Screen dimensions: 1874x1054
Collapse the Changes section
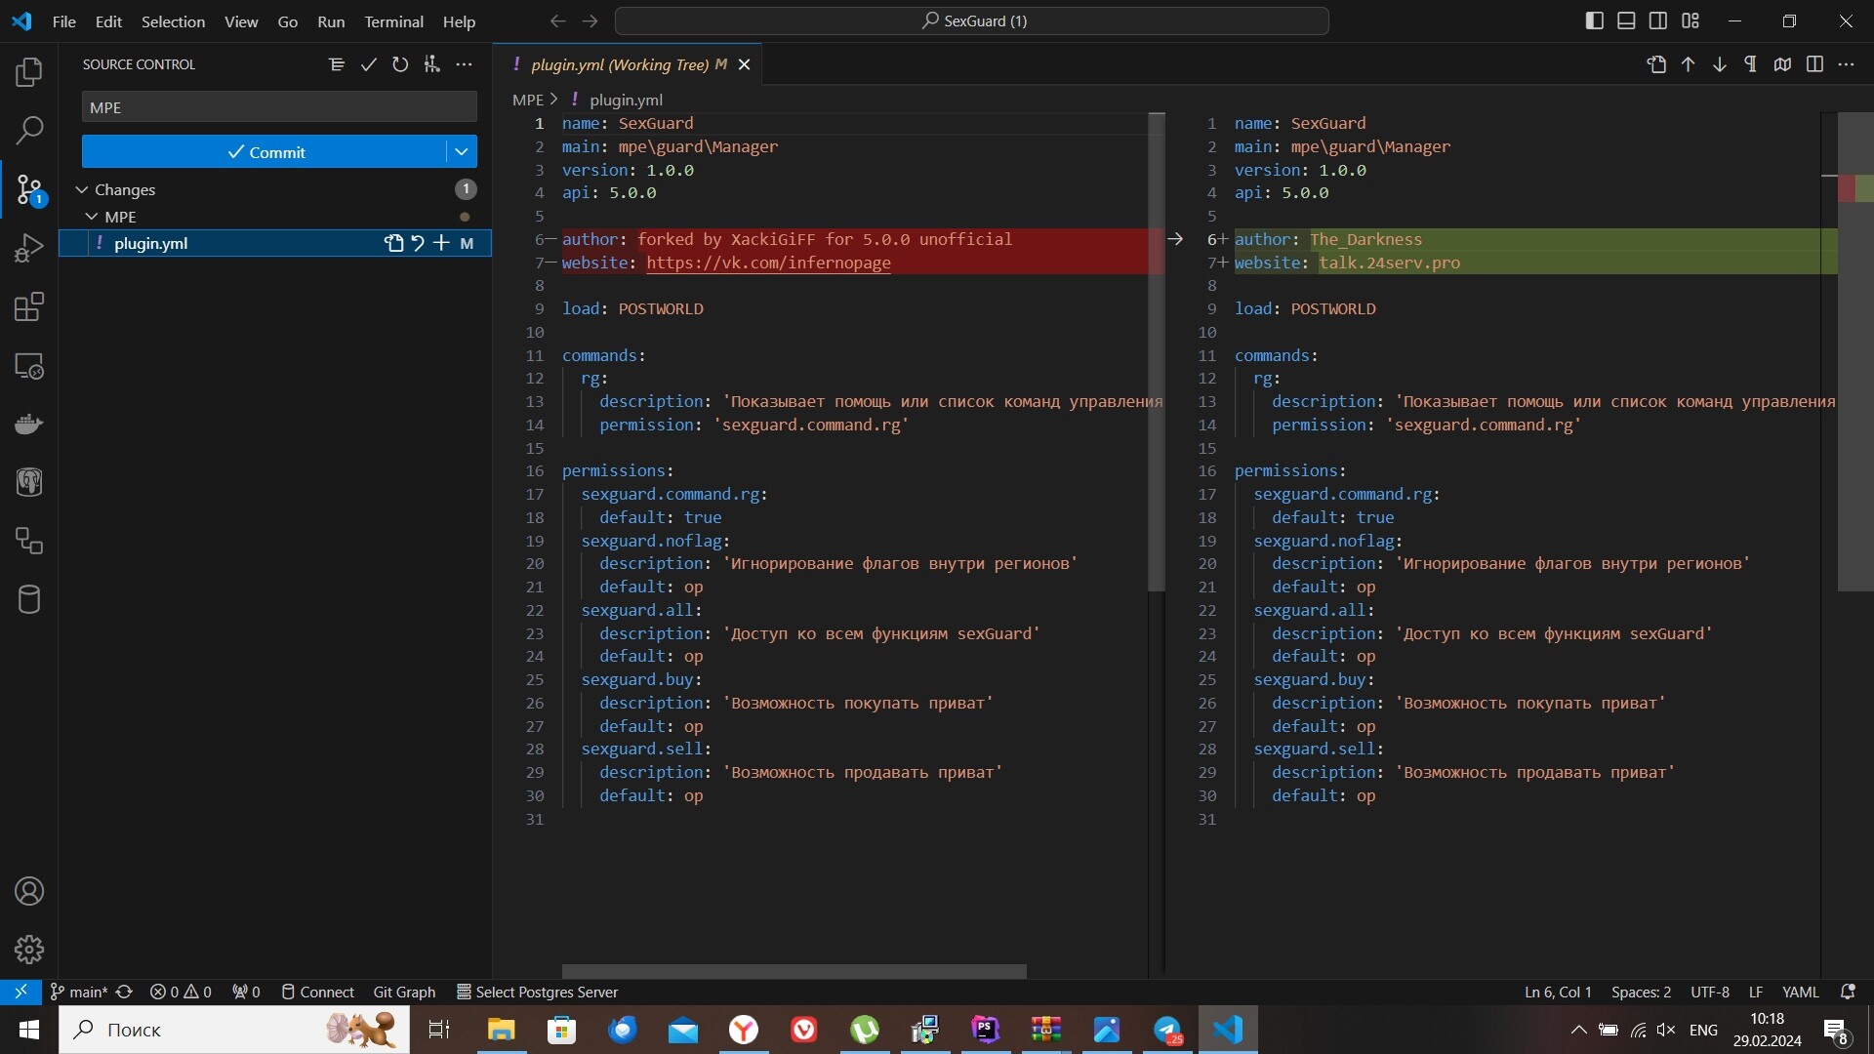82,189
